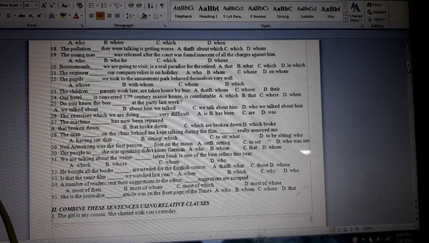Apply strikethrough to selected text
The image size is (429, 243).
(x=22, y=16)
